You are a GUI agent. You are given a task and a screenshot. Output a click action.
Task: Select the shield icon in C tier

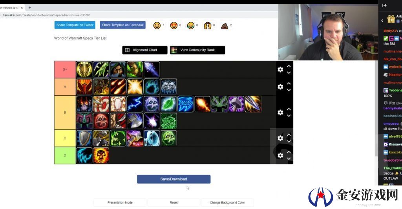point(84,138)
